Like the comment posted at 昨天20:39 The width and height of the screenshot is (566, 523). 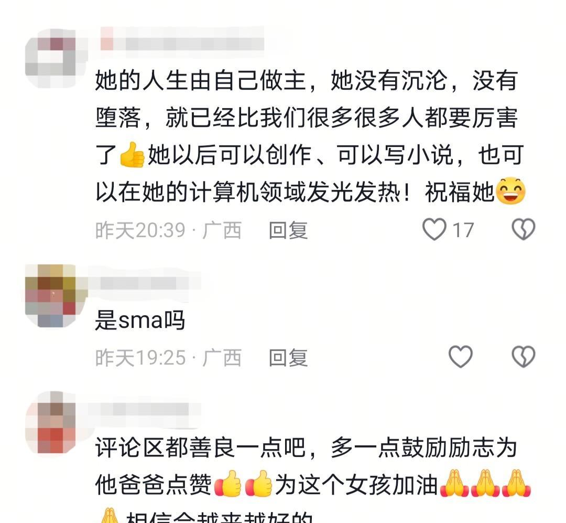coord(434,230)
